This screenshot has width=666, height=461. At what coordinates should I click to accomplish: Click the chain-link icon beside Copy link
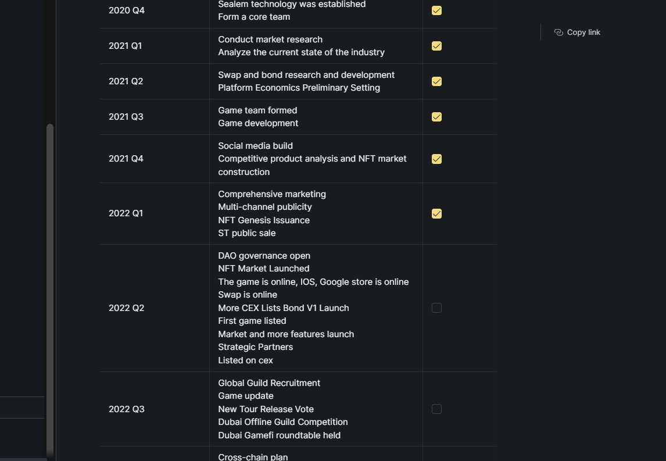click(x=558, y=33)
